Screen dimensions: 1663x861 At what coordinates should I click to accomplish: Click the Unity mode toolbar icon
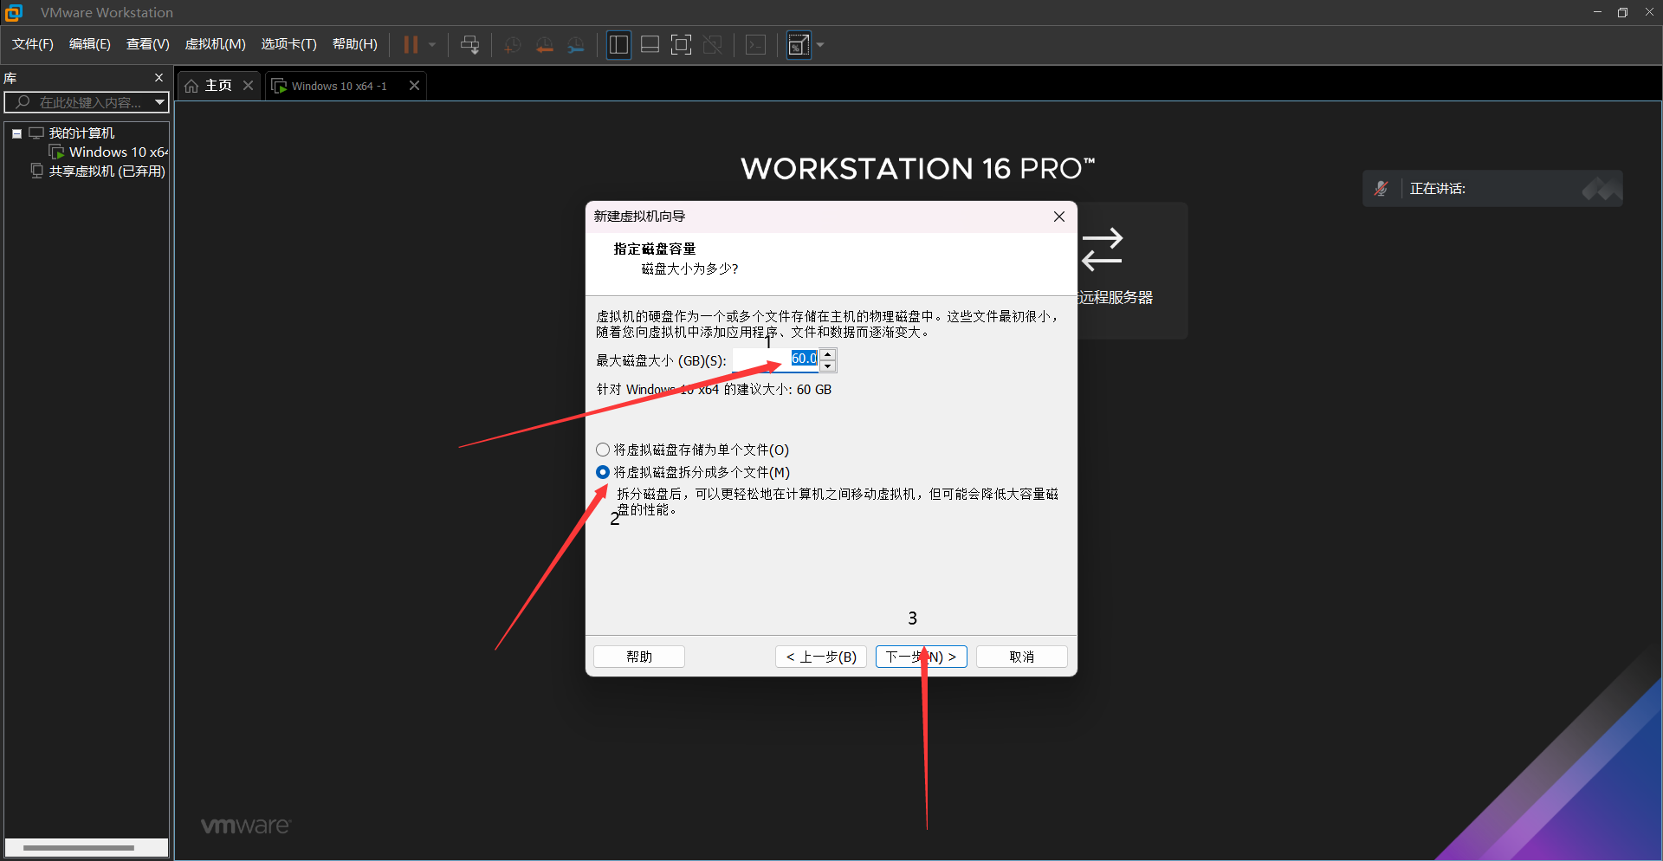click(713, 45)
